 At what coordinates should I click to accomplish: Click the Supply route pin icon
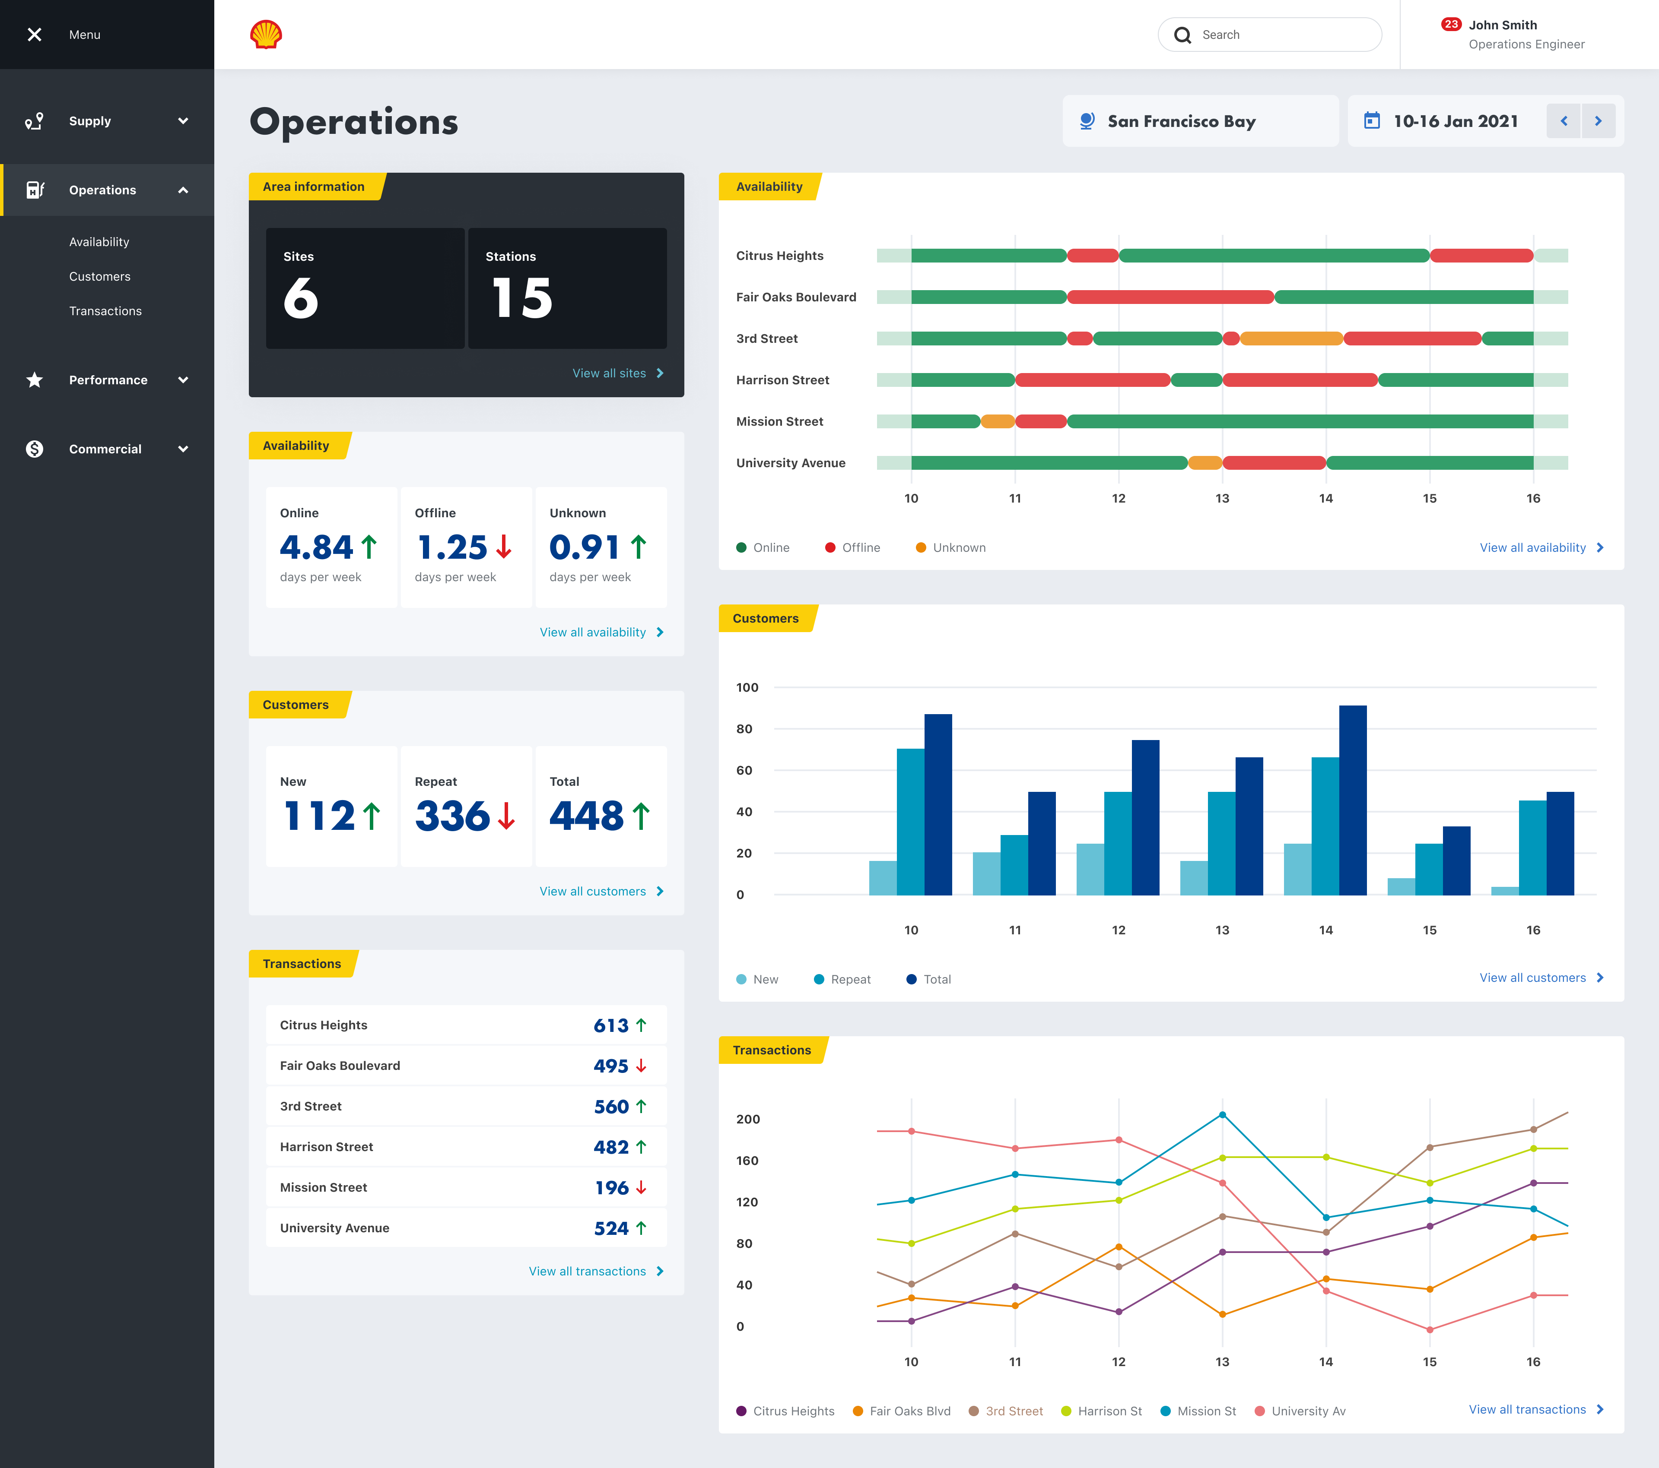34,121
